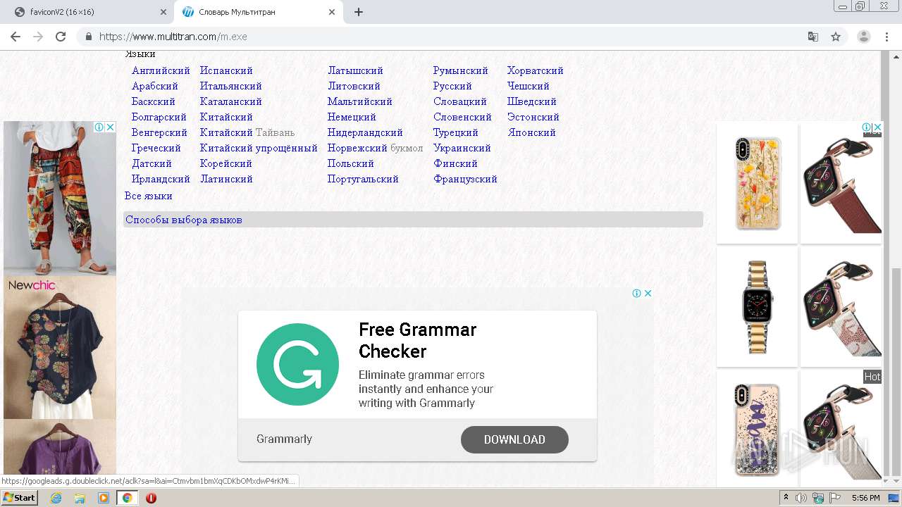Close the faviconV2 tab
The height and width of the screenshot is (507, 902).
click(x=163, y=12)
